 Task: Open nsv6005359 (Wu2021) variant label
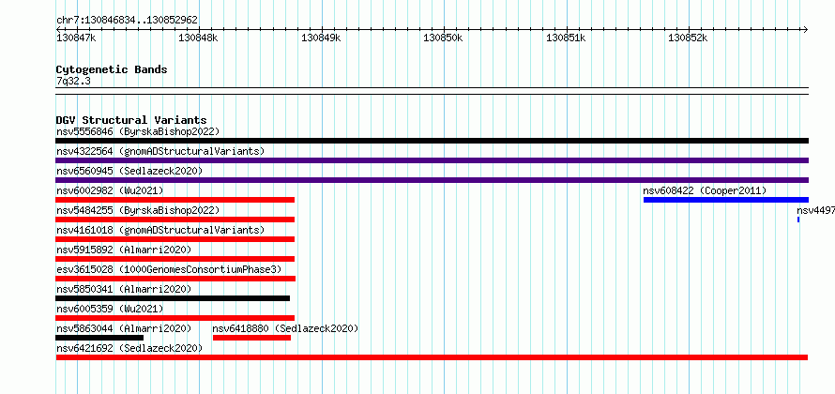(110, 309)
